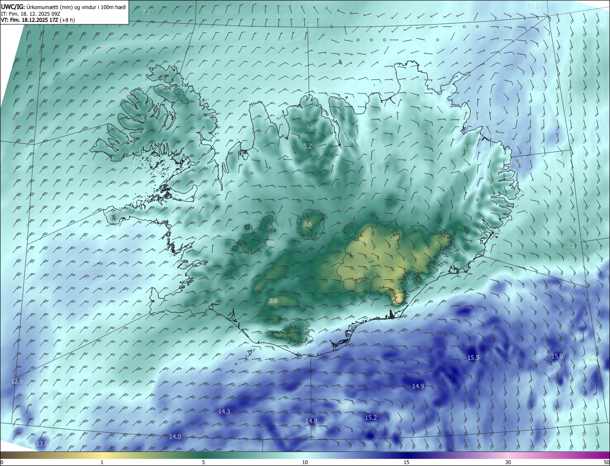Viewport: 610px width, 466px height.
Task: Click the 5.6 value label in the Westfjords
Action: click(x=145, y=118)
